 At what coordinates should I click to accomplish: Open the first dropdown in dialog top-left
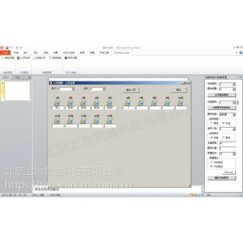(x=66, y=89)
